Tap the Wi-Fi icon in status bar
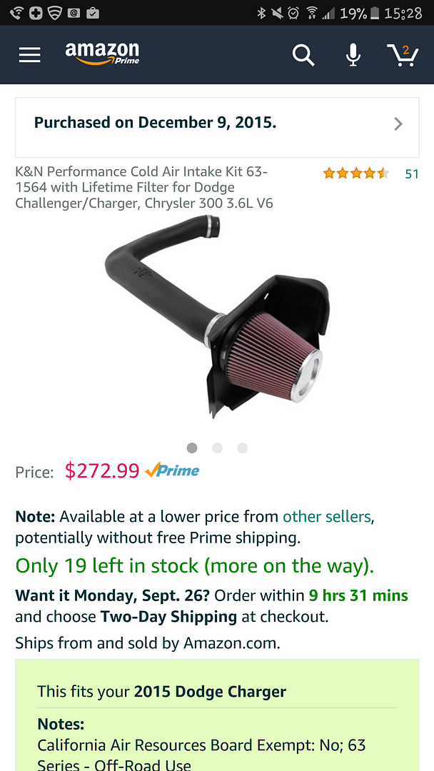This screenshot has width=434, height=771. point(311,14)
